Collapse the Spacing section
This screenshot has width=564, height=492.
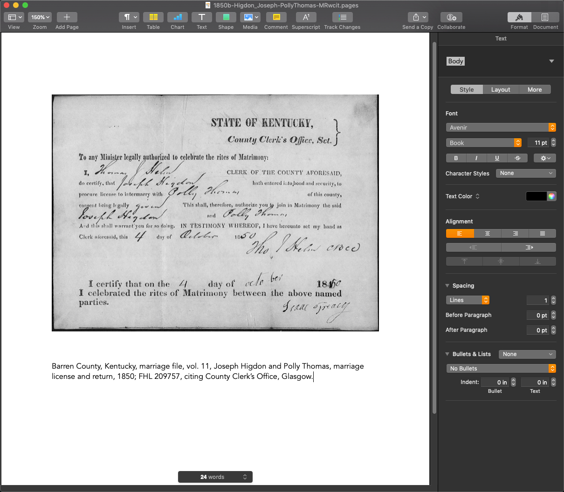[x=447, y=286]
